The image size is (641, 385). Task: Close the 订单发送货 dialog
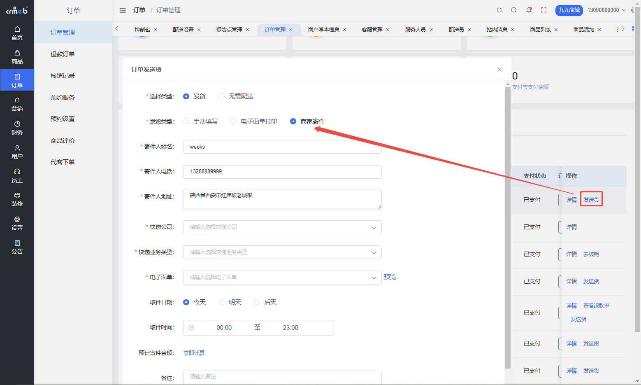coord(499,70)
